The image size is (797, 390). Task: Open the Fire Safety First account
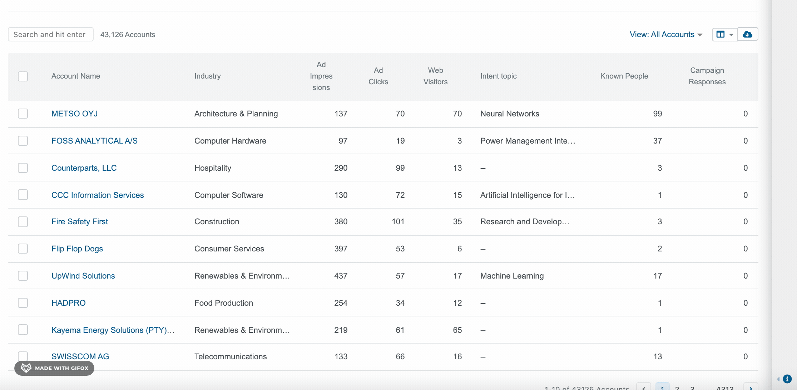pyautogui.click(x=80, y=221)
